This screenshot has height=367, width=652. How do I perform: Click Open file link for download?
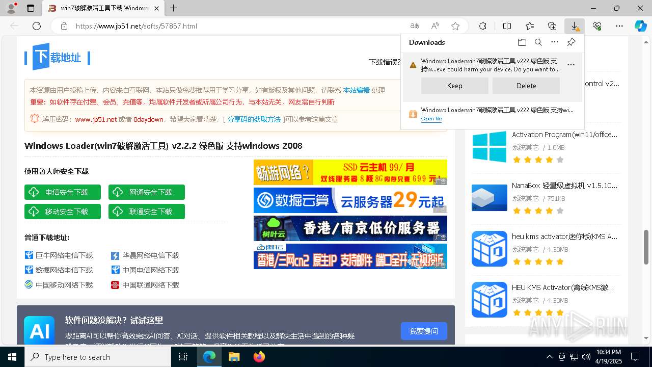point(431,119)
